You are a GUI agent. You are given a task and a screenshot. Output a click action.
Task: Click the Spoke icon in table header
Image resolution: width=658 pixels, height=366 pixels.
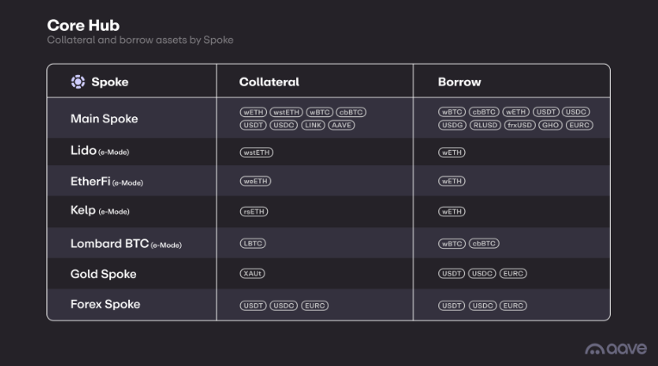tap(78, 82)
